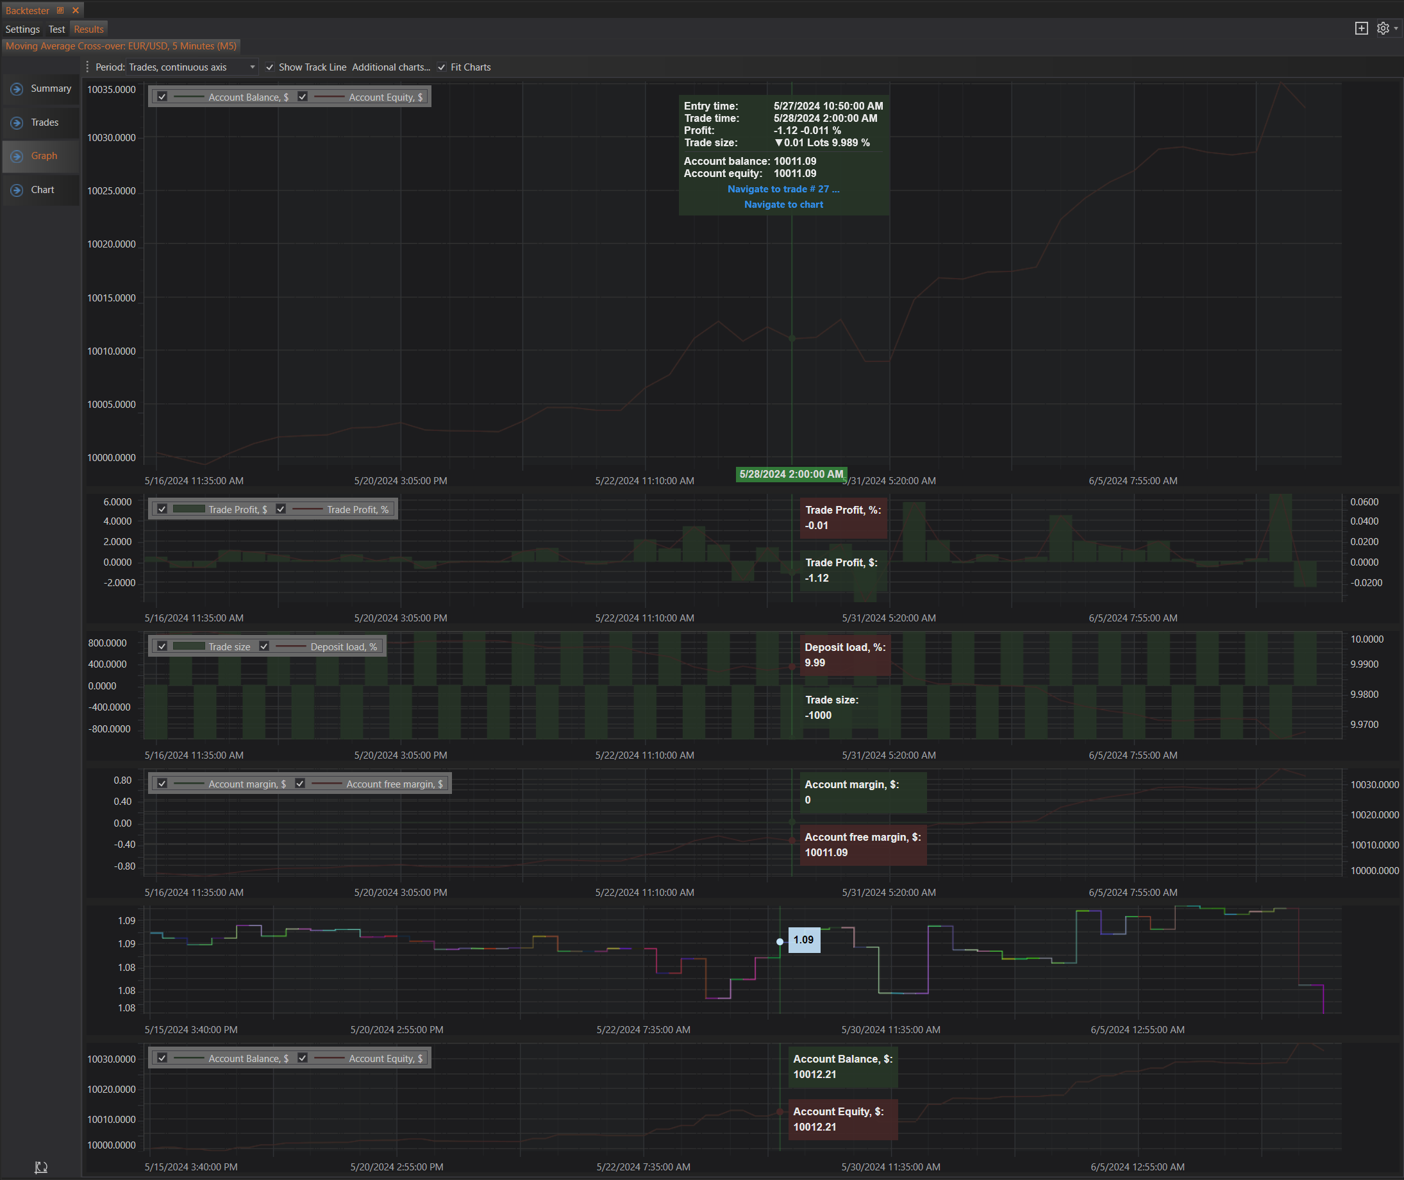This screenshot has width=1404, height=1180.
Task: Expand the settings gear dropdown arrow
Action: click(1396, 28)
